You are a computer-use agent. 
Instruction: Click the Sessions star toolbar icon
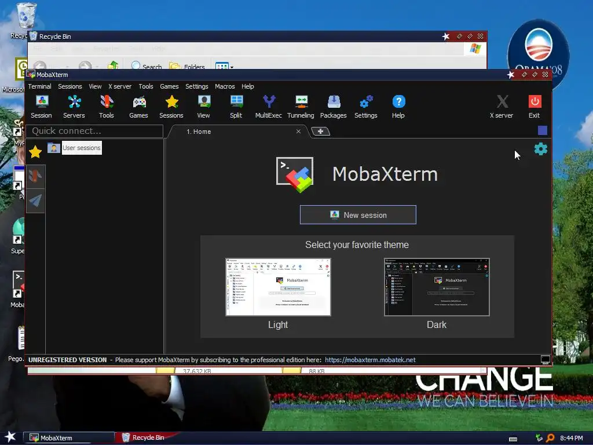(171, 107)
